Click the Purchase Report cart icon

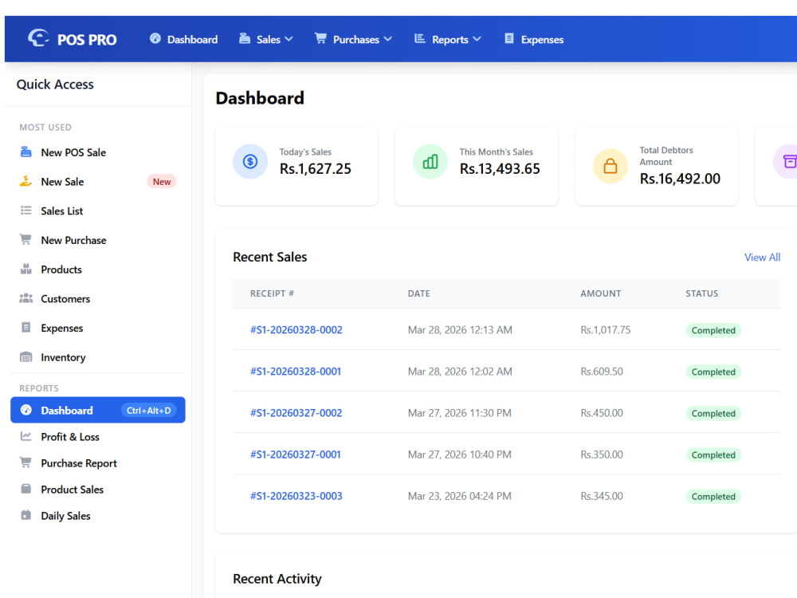26,462
